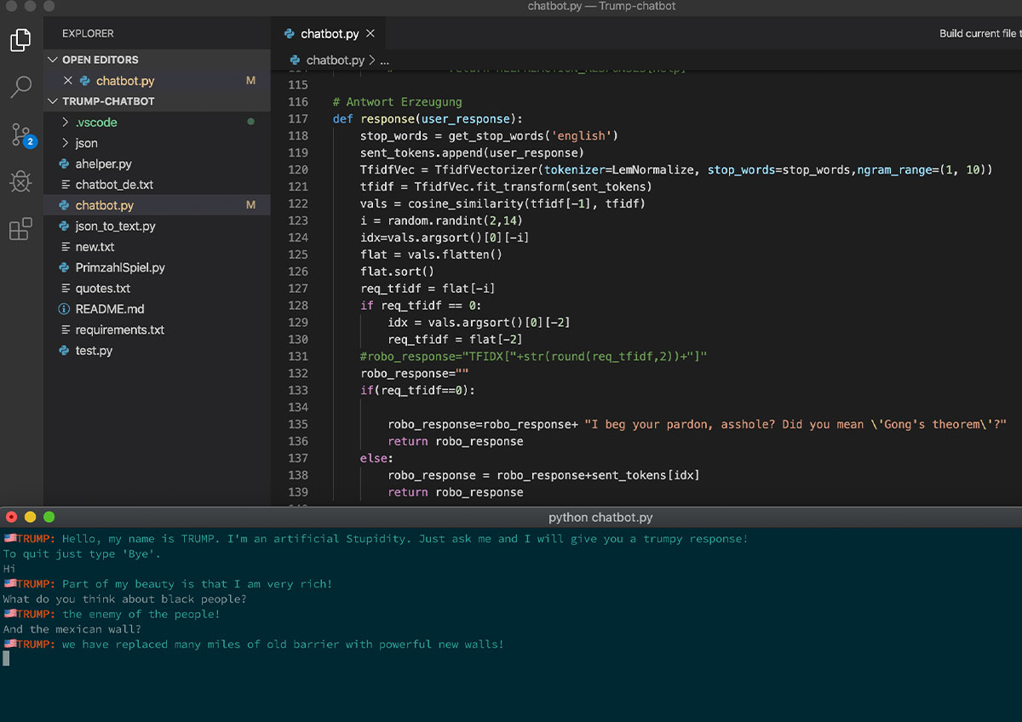Click the 'I beg your pardon' string literal

(795, 424)
